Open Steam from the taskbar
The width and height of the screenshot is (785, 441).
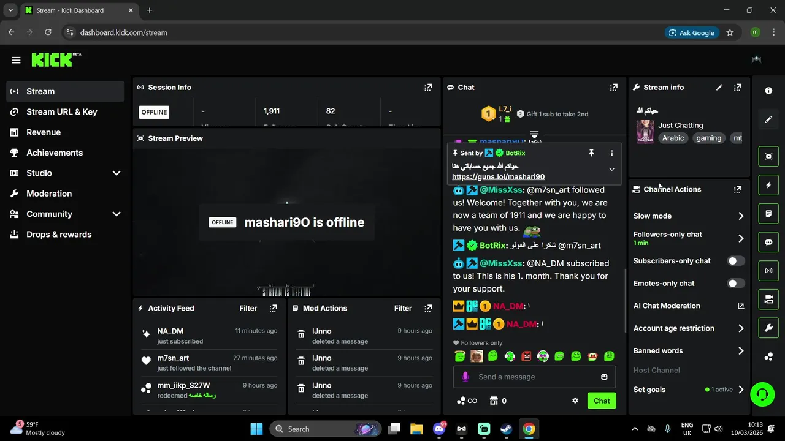507,429
